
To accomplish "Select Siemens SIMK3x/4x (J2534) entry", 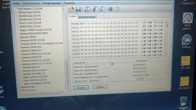I will [36, 54].
